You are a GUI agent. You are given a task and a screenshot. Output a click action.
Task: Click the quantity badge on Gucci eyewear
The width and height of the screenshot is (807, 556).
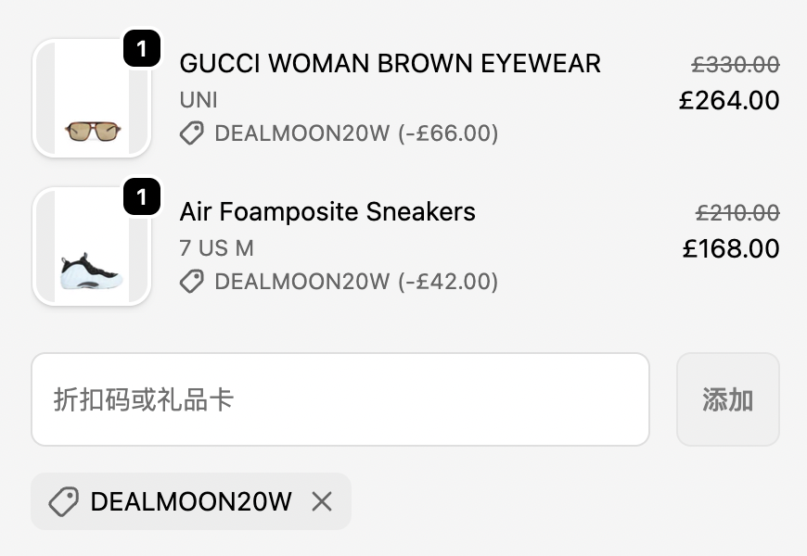tap(141, 49)
